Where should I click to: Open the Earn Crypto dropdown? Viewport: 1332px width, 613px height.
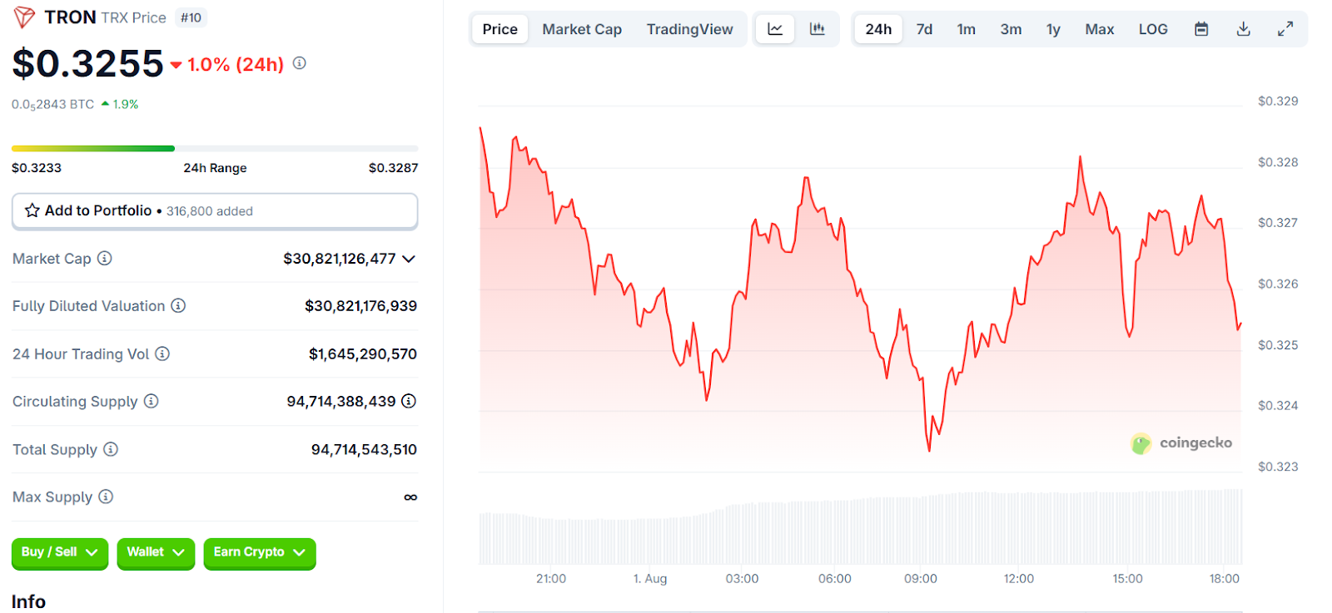tap(259, 552)
